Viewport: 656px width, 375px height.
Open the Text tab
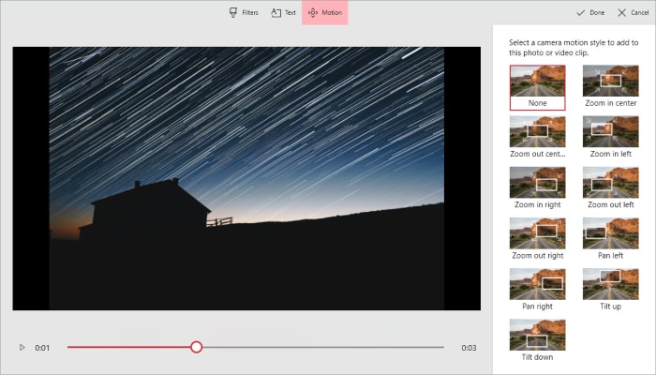[283, 12]
